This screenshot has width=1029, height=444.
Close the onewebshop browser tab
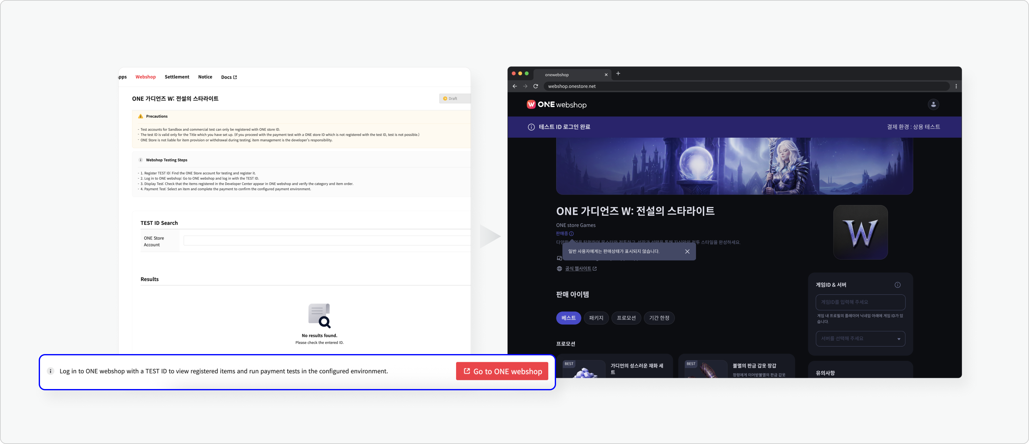click(606, 75)
